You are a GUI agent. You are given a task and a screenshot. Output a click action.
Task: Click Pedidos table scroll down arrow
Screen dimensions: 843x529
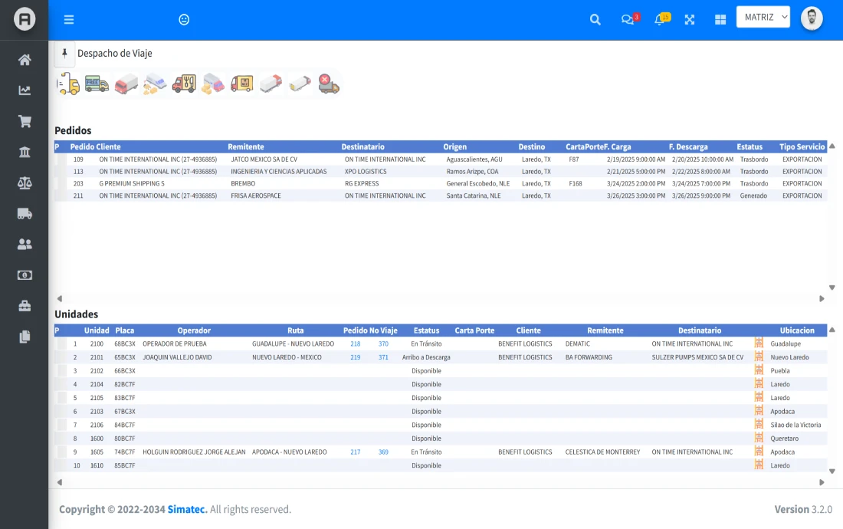[x=832, y=287]
